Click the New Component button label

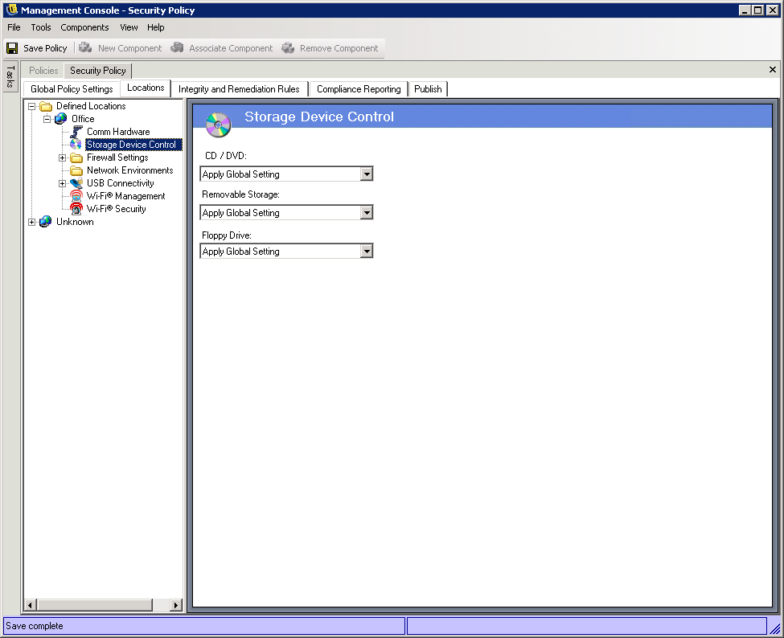(129, 48)
